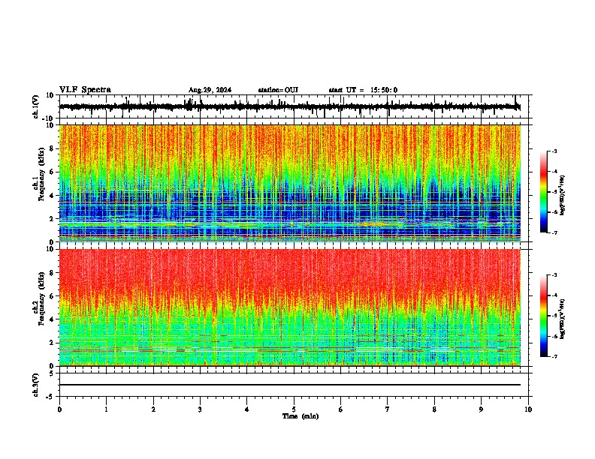Click time axis tick label "10"
Image resolution: width=595 pixels, height=459 pixels.
528,409
